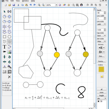Image resolution: width=109 pixels, height=109 pixels.
Task: Click the flip vertical tool
Action: tap(5, 57)
